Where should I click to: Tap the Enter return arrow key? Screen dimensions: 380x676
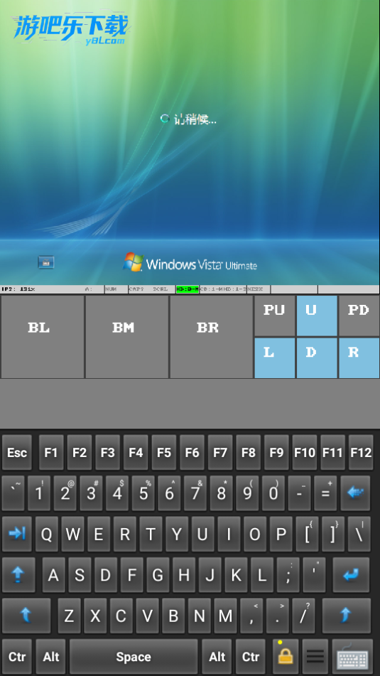pyautogui.click(x=351, y=574)
